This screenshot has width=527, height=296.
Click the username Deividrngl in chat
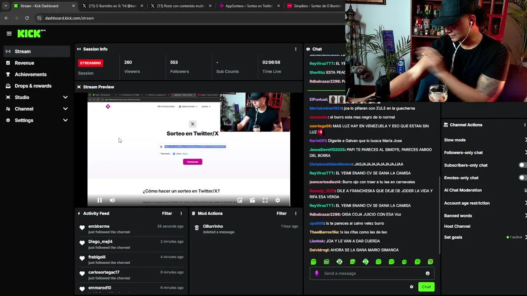tap(319, 250)
